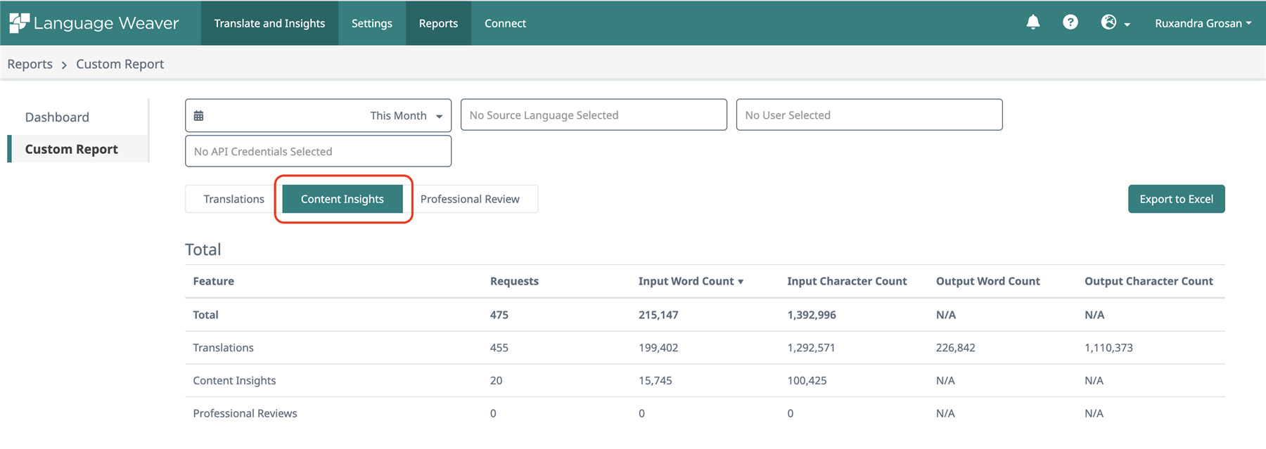Switch to the Translations tab
The width and height of the screenshot is (1266, 449).
[x=234, y=199]
